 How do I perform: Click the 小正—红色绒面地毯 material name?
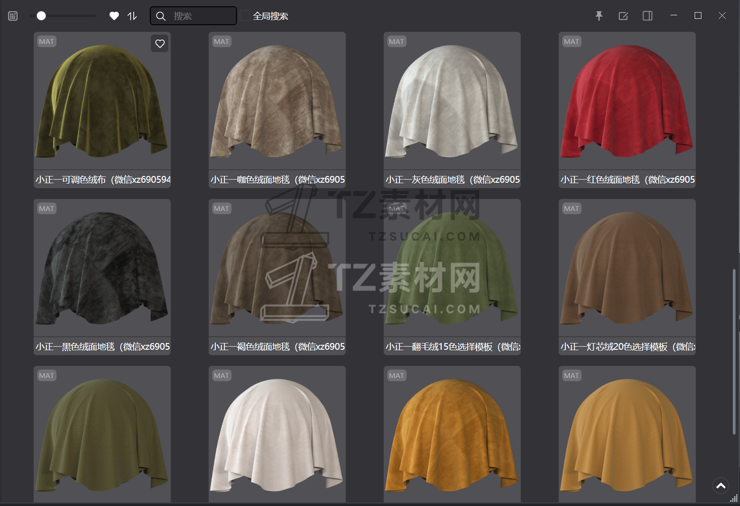628,180
